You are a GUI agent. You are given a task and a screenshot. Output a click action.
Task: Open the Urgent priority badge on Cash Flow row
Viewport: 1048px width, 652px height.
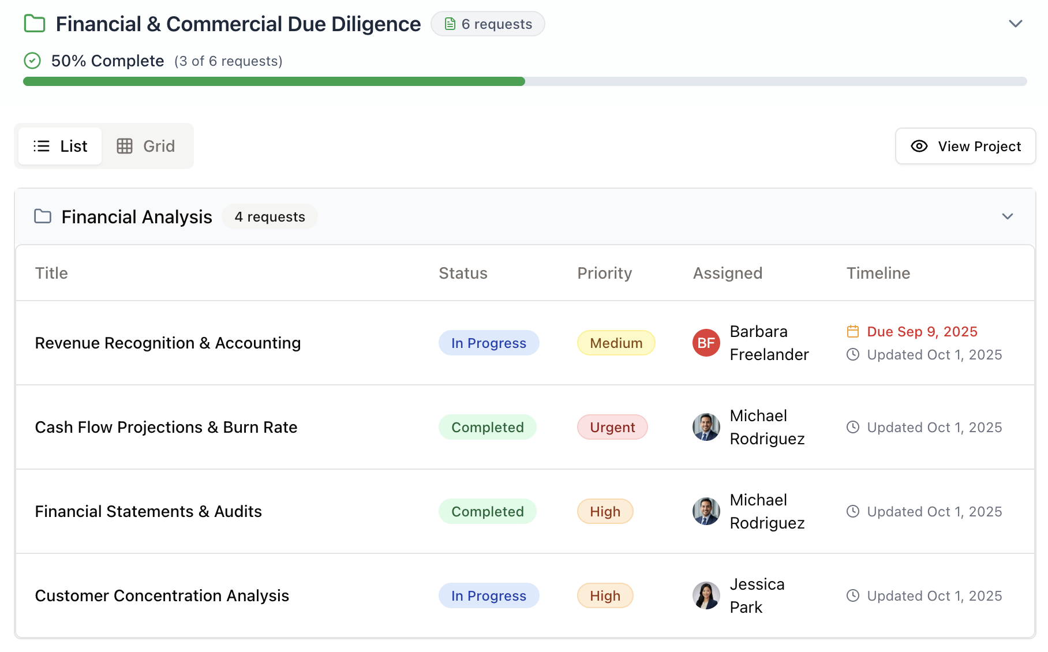612,427
